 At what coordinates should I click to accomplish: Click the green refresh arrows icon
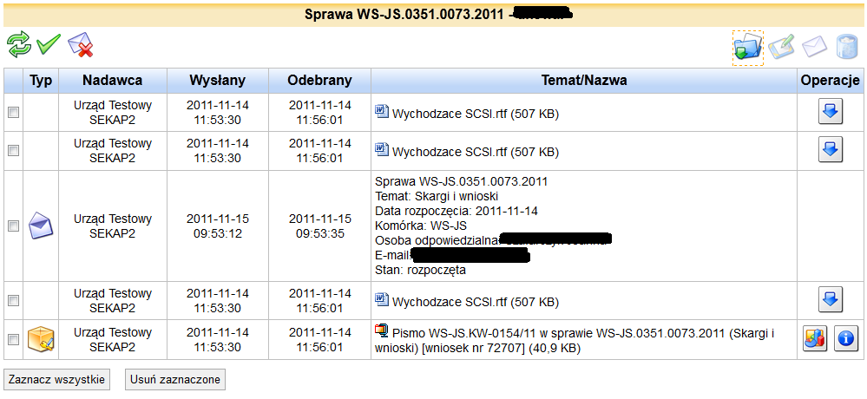pyautogui.click(x=19, y=45)
